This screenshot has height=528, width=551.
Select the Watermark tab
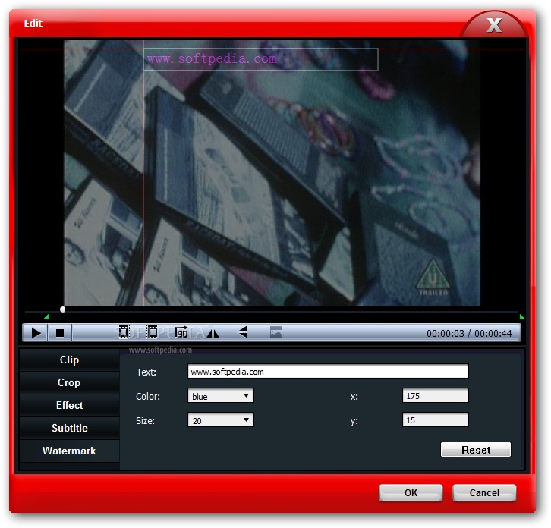[x=69, y=451]
